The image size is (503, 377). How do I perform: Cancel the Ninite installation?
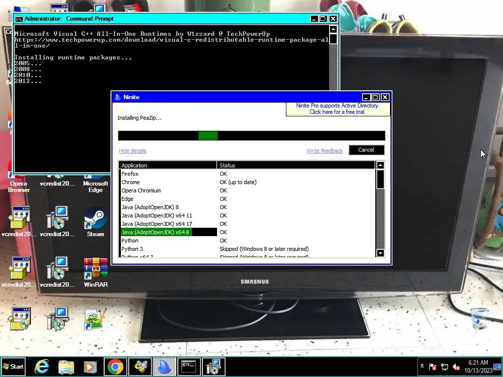click(366, 150)
